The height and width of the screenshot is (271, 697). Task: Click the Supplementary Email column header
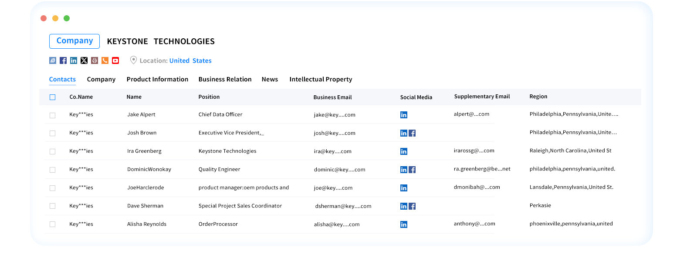482,97
